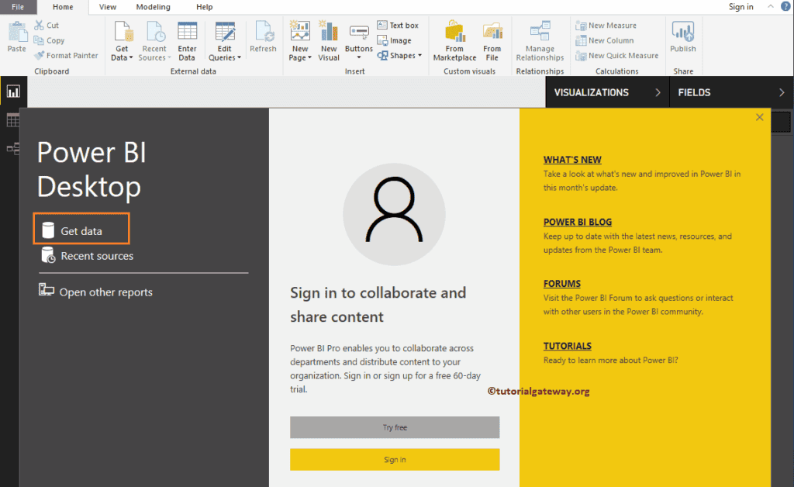Click the Paste icon in Clipboard group
794x487 pixels.
tap(17, 33)
